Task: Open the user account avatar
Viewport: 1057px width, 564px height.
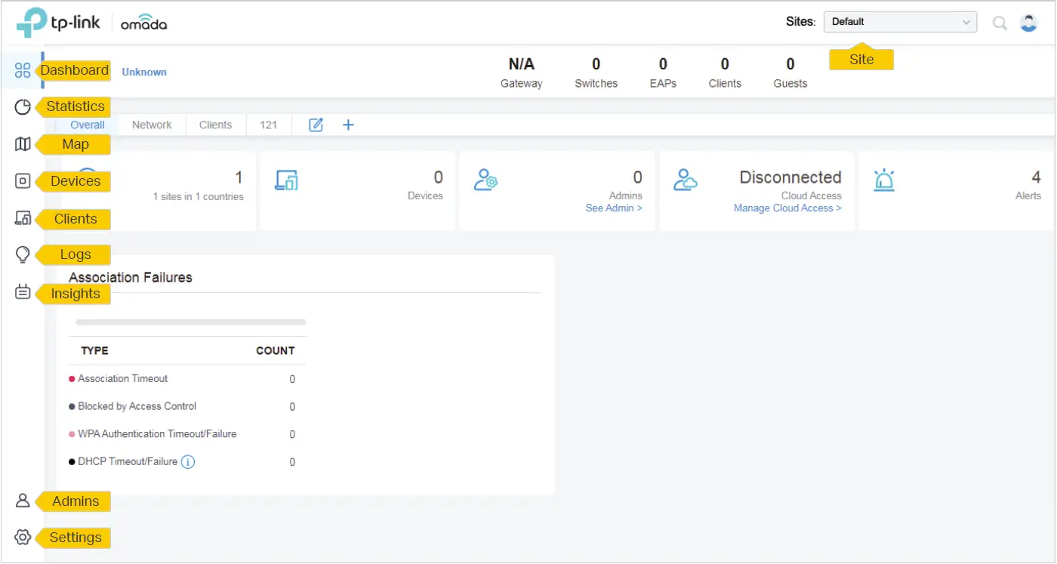Action: (1028, 23)
